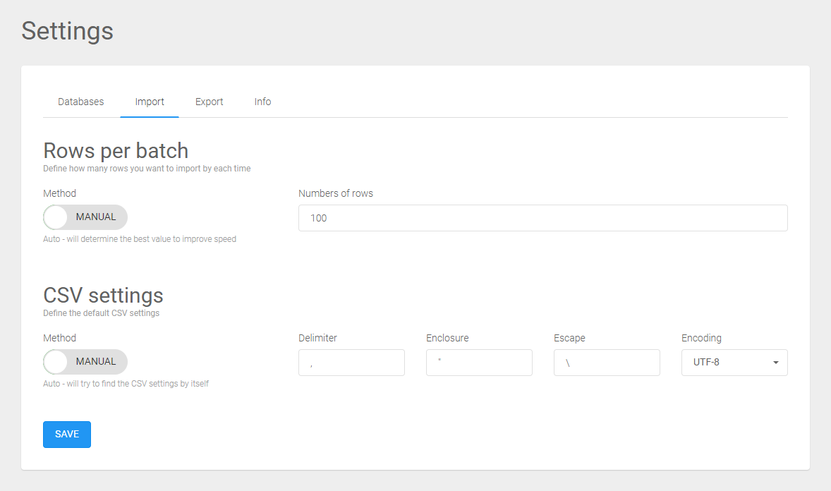Click the Escape input field
Screen dimensions: 831x491
607,363
